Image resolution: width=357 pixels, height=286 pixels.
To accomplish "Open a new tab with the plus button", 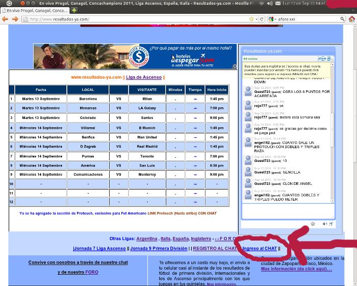I will [74, 10].
